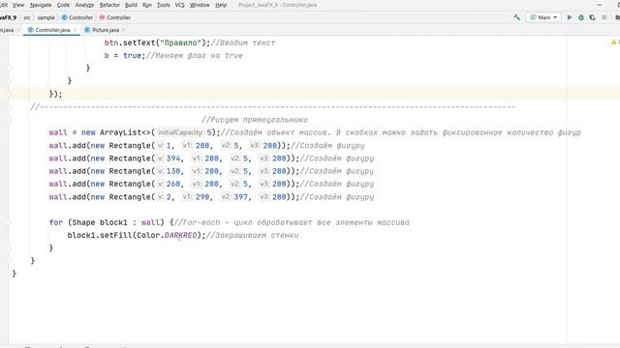Click the comment '//Вводим текст'
This screenshot has height=348, width=620.
(x=243, y=43)
